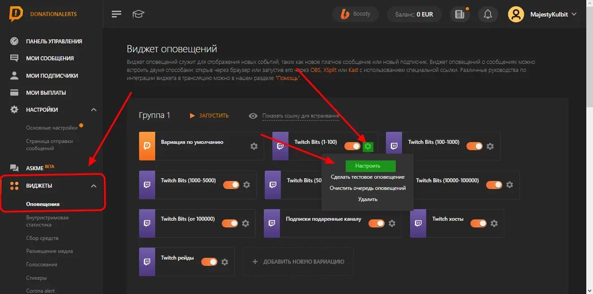This screenshot has width=593, height=294.
Task: Open Мои подписчики in sidebar
Action: click(51, 76)
